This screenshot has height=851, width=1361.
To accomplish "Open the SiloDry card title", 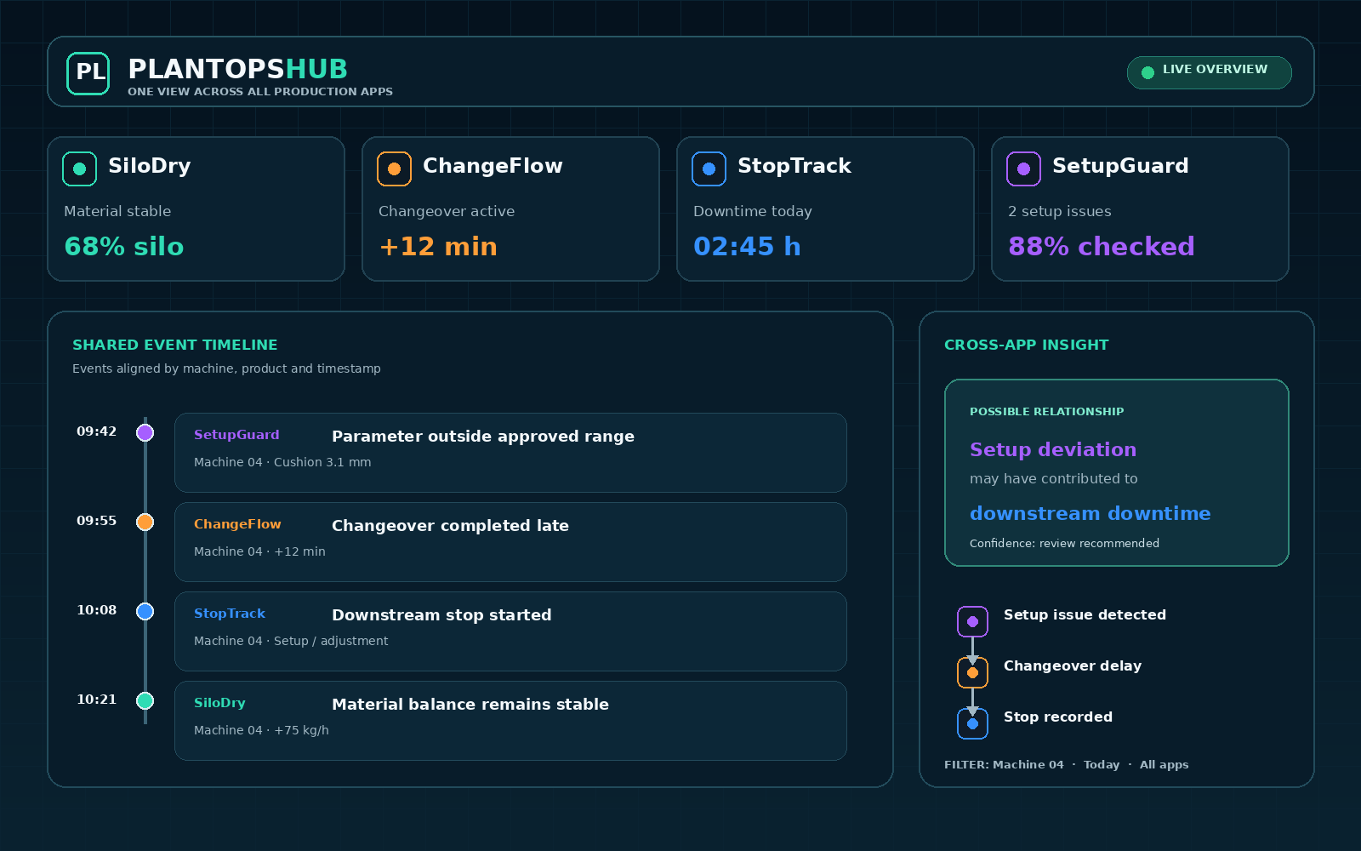I will pyautogui.click(x=149, y=166).
